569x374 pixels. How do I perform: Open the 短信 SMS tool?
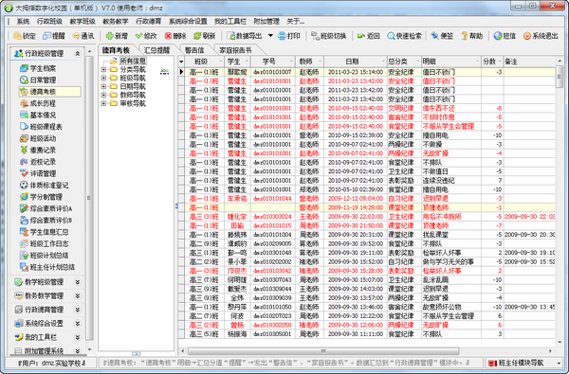pos(505,36)
